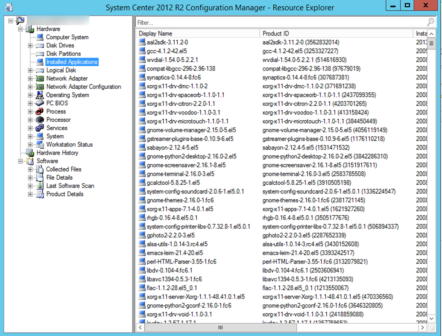Screen dimensions: 442x336
Task: Expand the Process node
Action: point(30,111)
